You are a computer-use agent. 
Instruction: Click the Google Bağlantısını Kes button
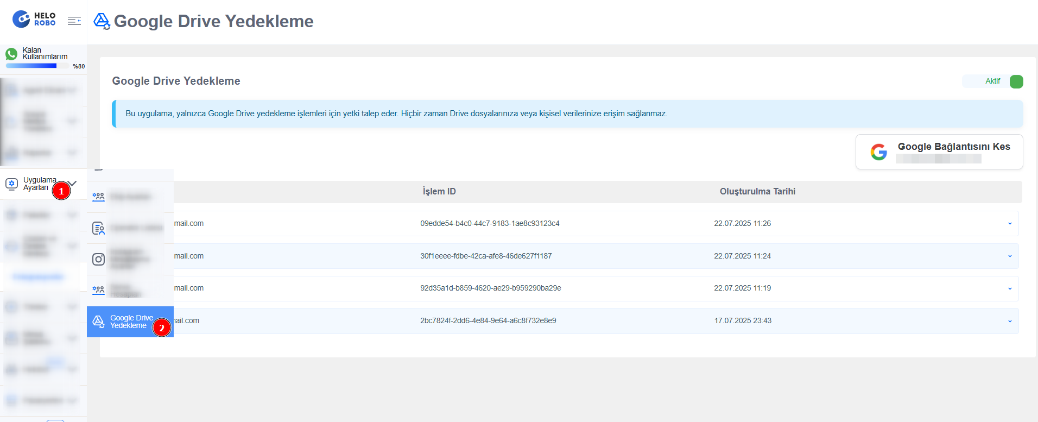tap(939, 152)
